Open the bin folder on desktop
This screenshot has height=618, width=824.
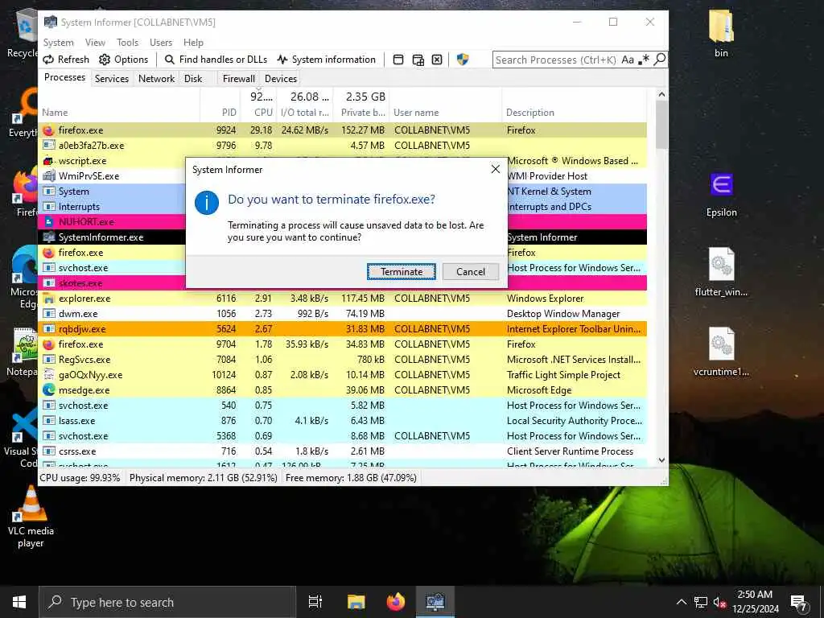[x=721, y=33]
